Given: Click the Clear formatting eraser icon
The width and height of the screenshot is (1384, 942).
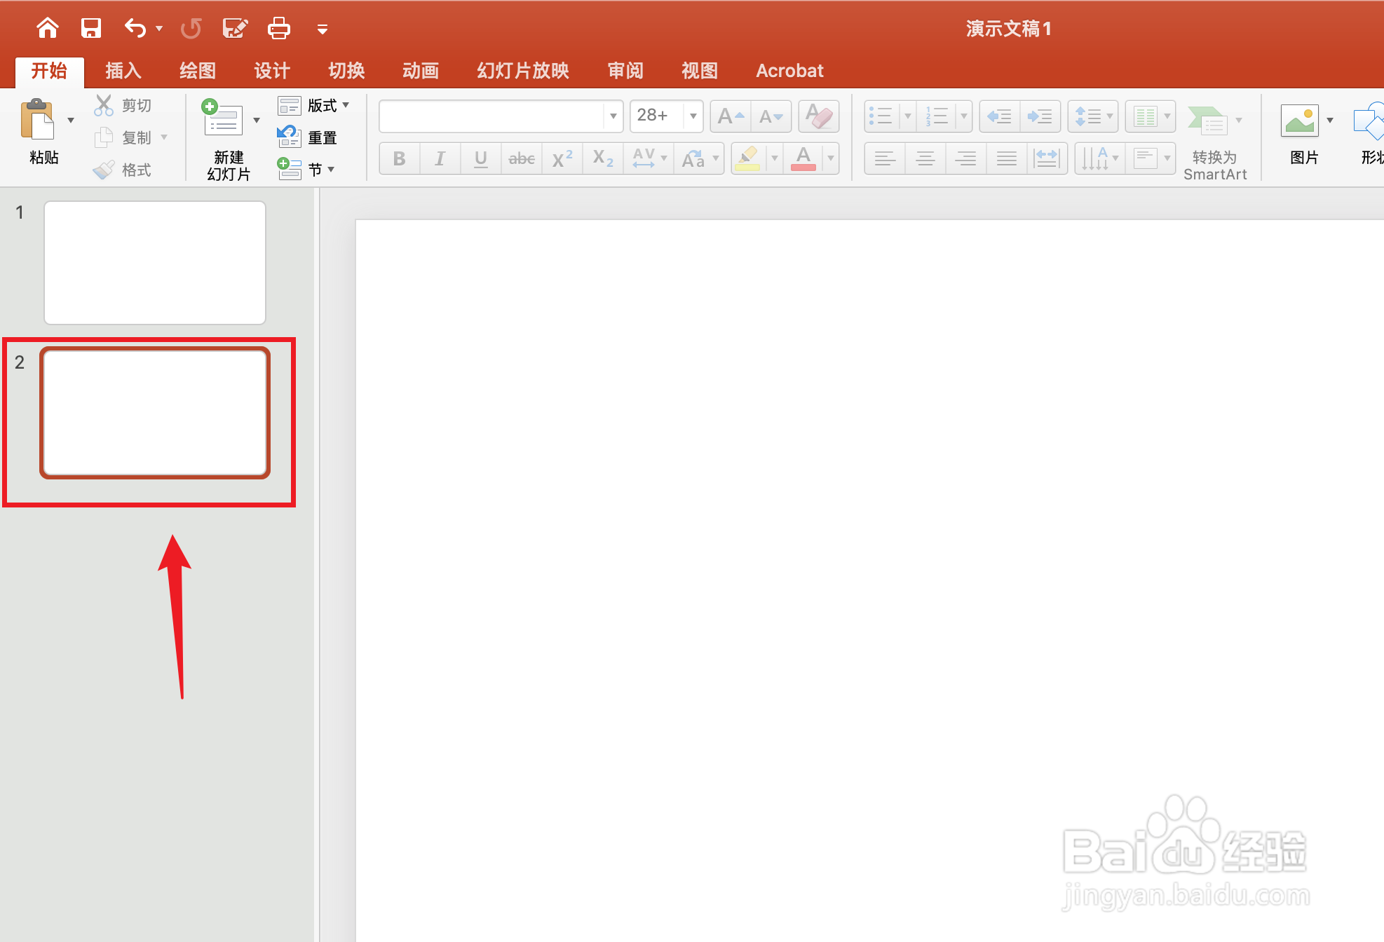Looking at the screenshot, I should coord(818,116).
